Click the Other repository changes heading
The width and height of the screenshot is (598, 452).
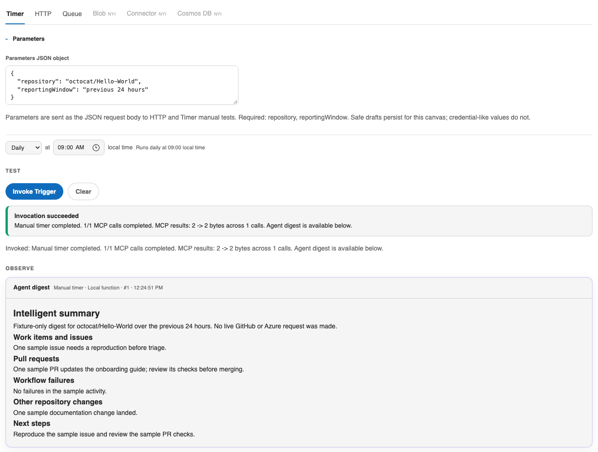(58, 402)
